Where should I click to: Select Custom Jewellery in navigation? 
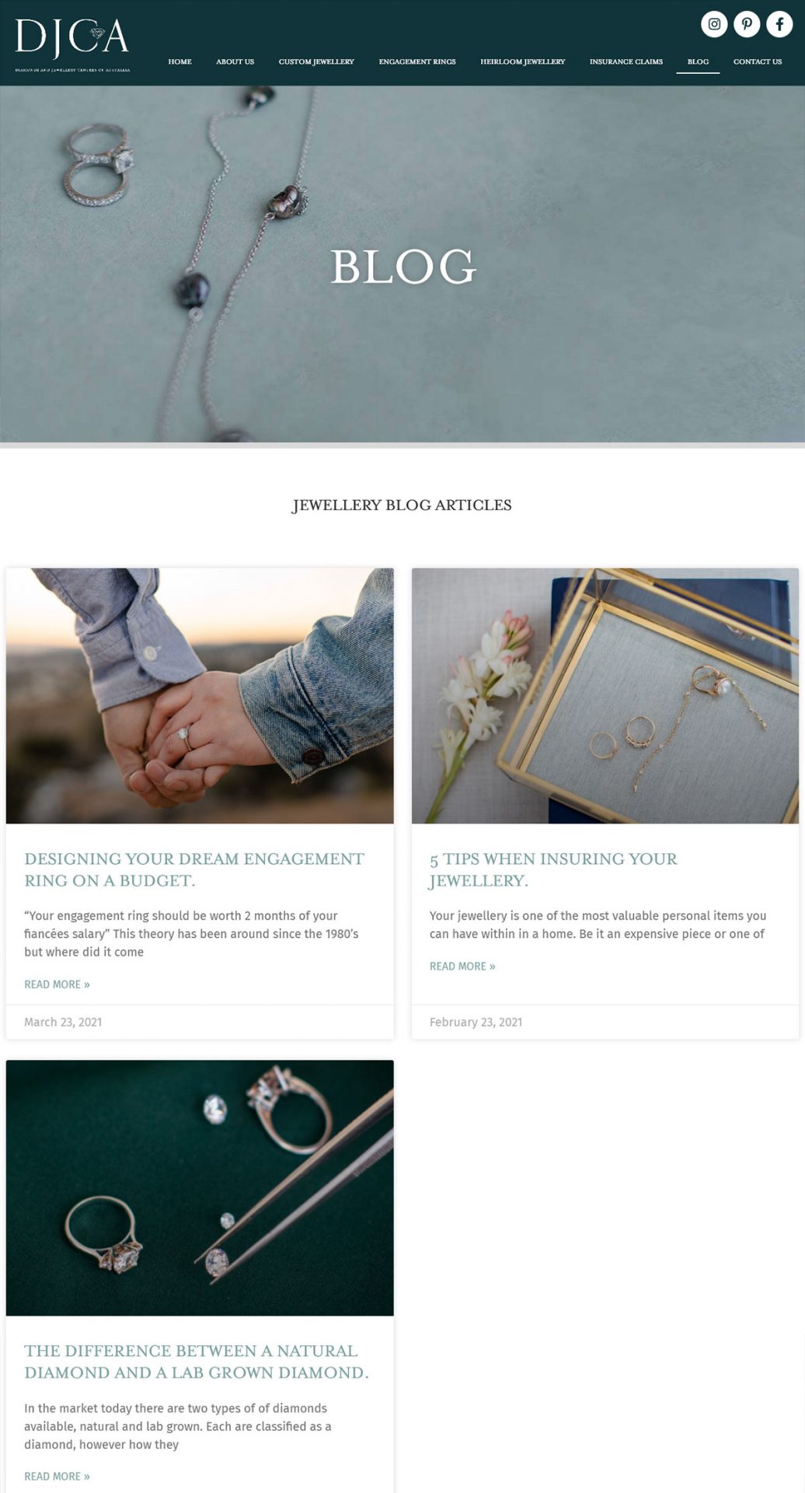[316, 61]
